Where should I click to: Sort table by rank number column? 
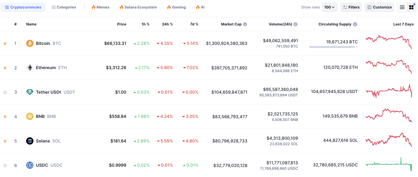(x=16, y=24)
